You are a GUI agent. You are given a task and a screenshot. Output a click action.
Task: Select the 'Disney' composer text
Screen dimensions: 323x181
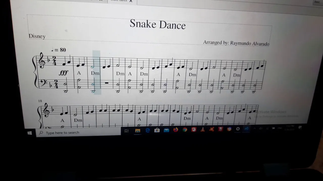point(37,36)
